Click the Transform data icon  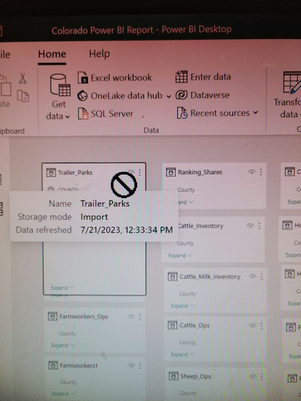pyautogui.click(x=292, y=83)
